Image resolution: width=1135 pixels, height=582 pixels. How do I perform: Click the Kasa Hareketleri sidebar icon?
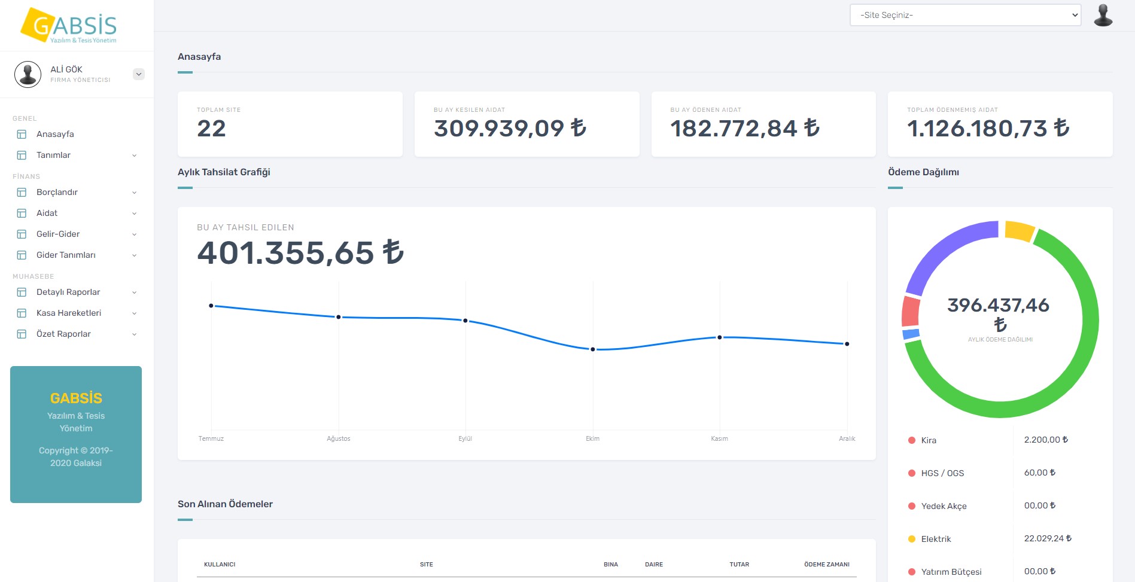pos(22,313)
